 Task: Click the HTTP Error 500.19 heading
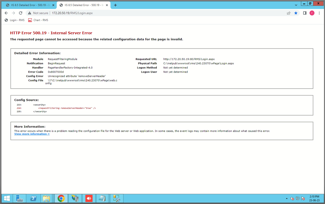coord(51,33)
